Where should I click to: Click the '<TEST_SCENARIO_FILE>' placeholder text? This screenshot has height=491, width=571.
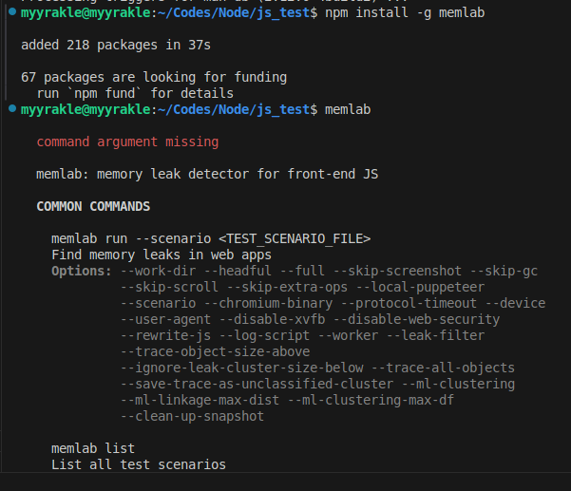(x=295, y=238)
